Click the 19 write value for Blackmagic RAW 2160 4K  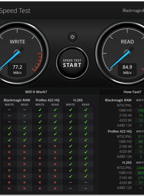click(x=141, y=115)
